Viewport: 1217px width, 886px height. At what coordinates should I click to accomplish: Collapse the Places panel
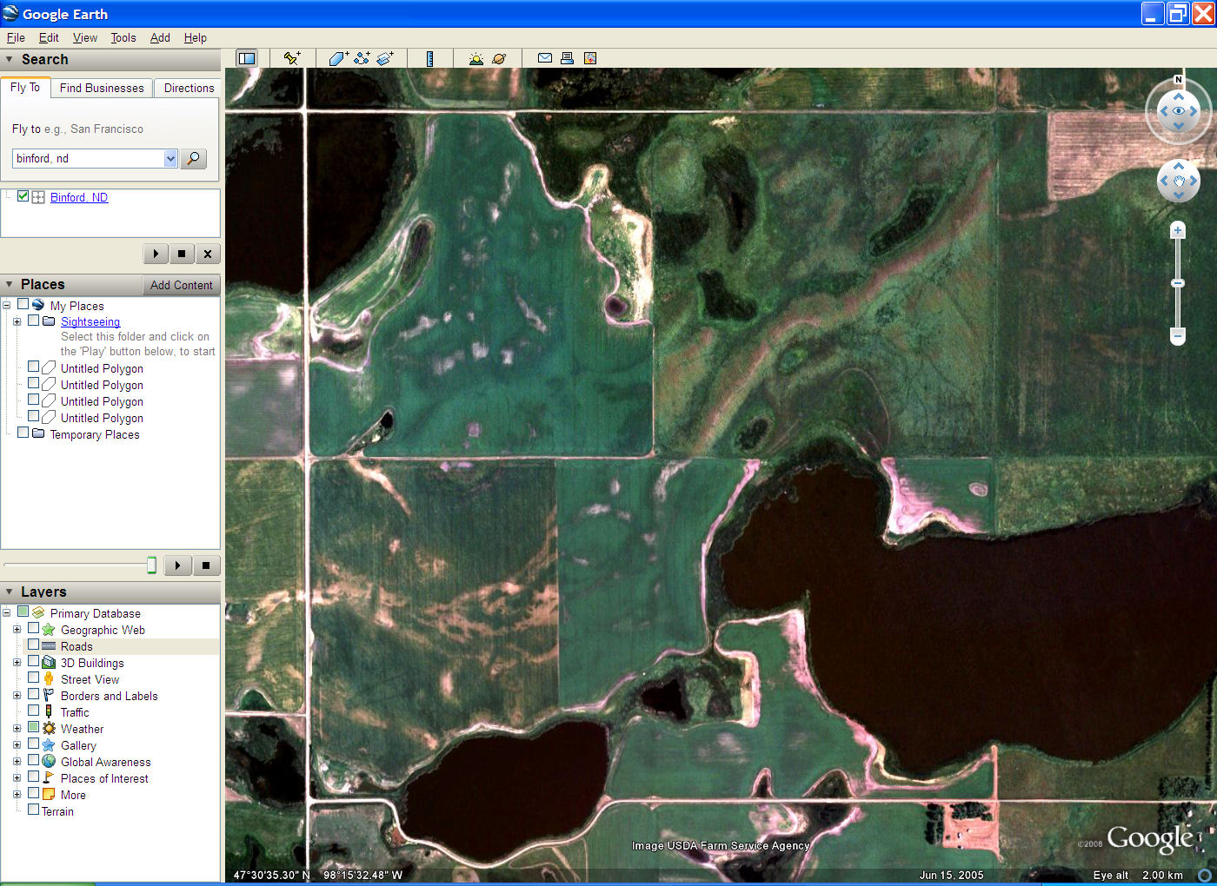click(x=10, y=285)
